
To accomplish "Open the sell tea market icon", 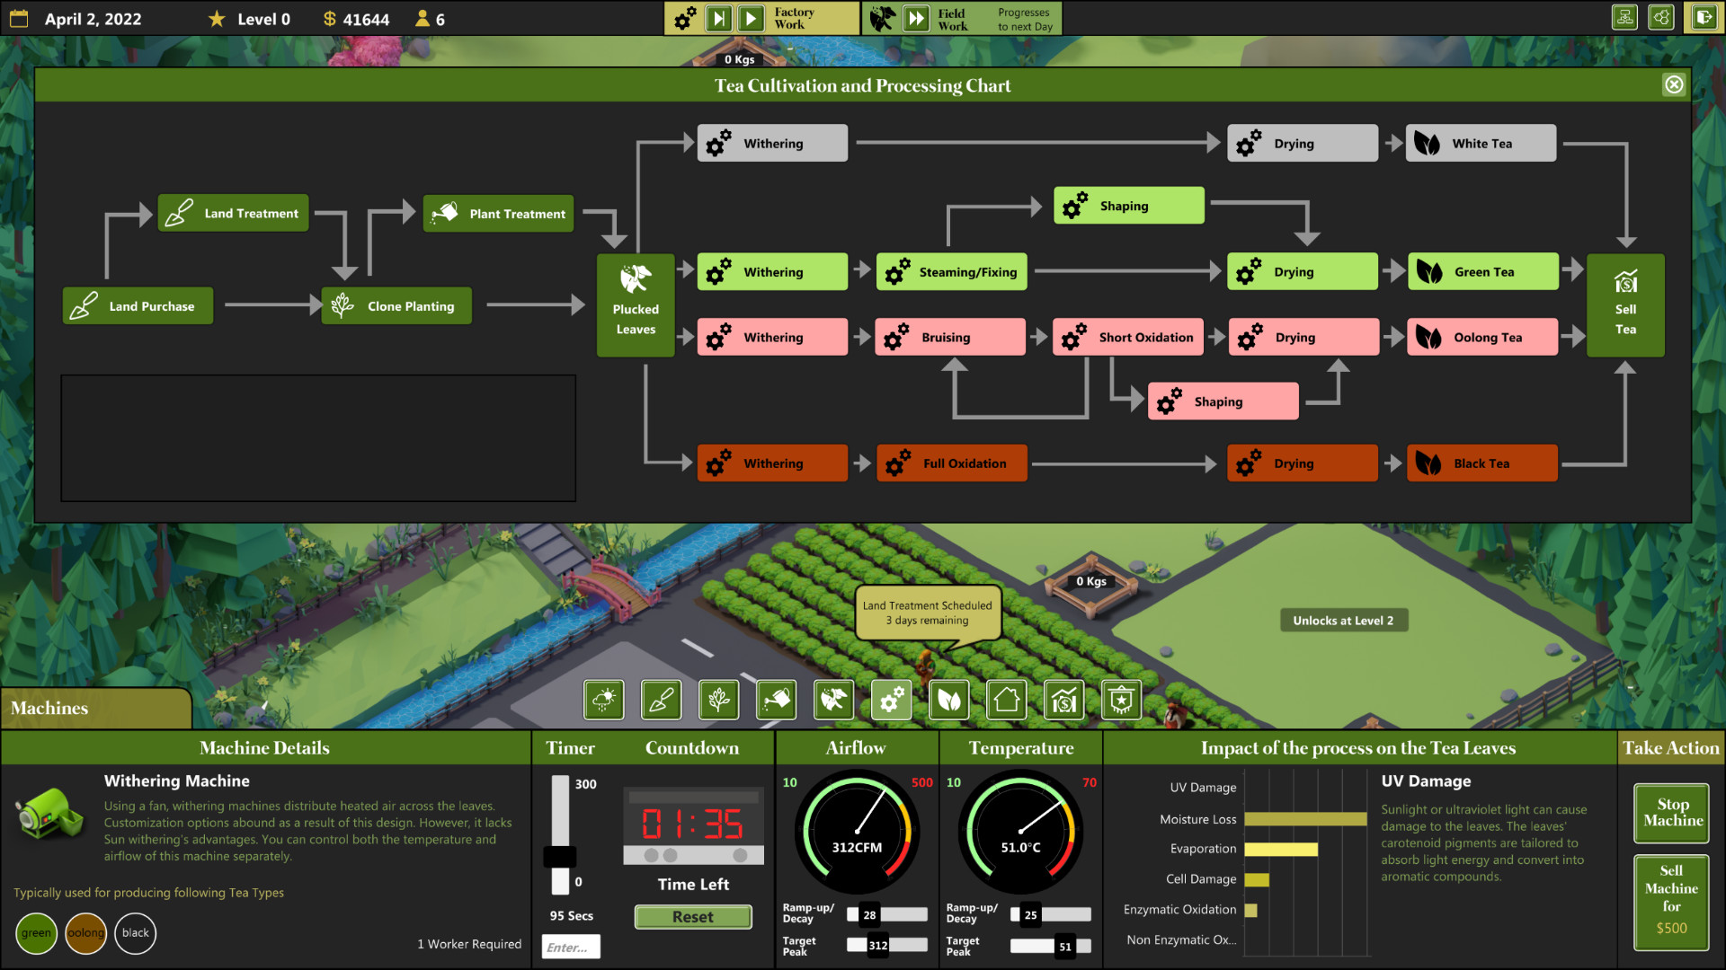I will (1063, 700).
